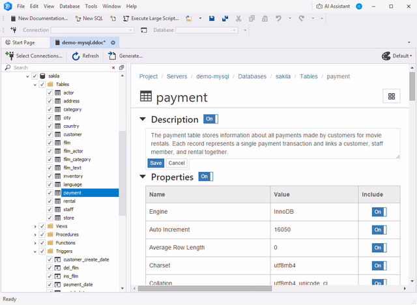Viewport: 417px width, 305px height.
Task: Open the Database combo box
Action: coord(207,30)
